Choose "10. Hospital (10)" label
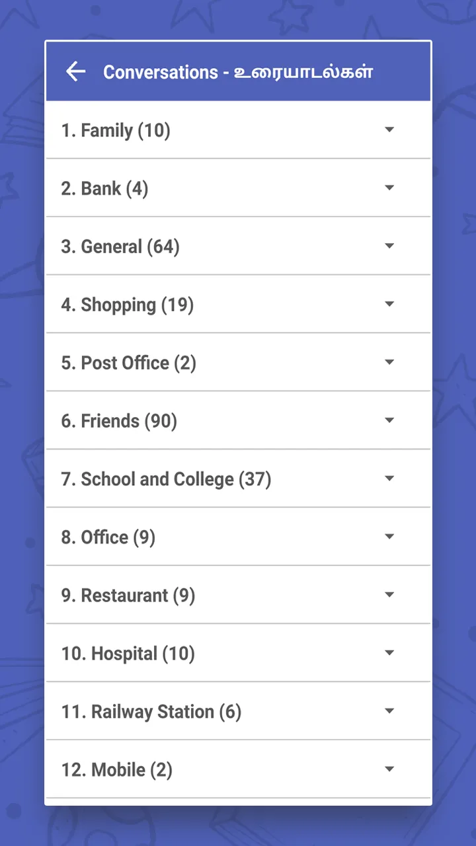 [128, 654]
